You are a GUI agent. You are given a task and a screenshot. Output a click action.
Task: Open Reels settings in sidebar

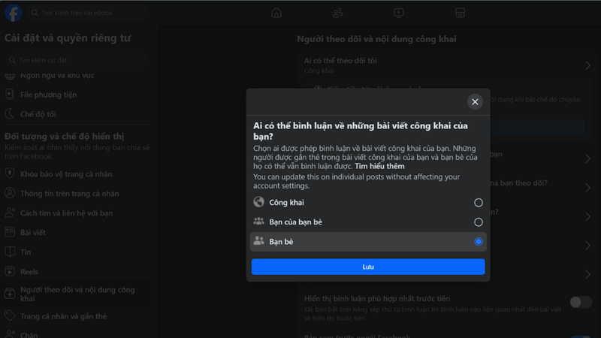(x=77, y=272)
